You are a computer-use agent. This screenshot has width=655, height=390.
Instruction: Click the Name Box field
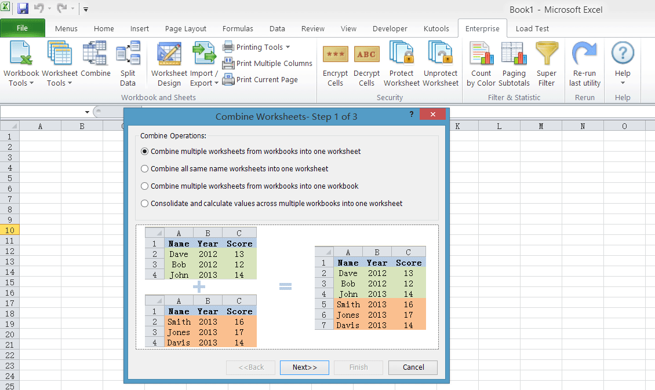pyautogui.click(x=42, y=112)
